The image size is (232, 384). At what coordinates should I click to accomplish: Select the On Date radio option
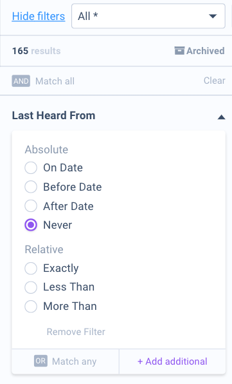coord(31,168)
